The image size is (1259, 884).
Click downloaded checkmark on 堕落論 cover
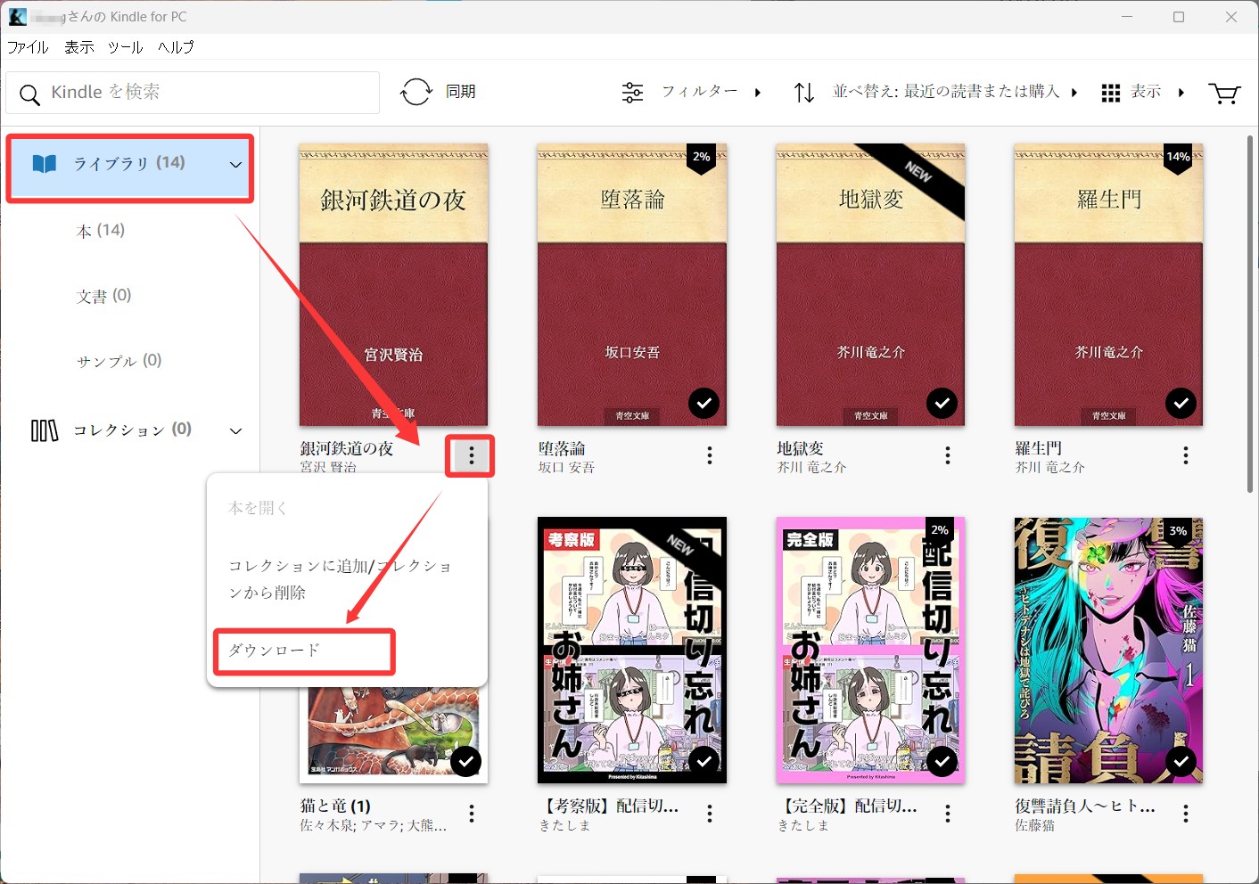point(704,404)
